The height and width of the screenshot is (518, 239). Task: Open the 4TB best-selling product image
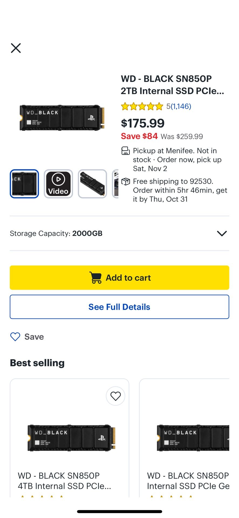[71, 438]
